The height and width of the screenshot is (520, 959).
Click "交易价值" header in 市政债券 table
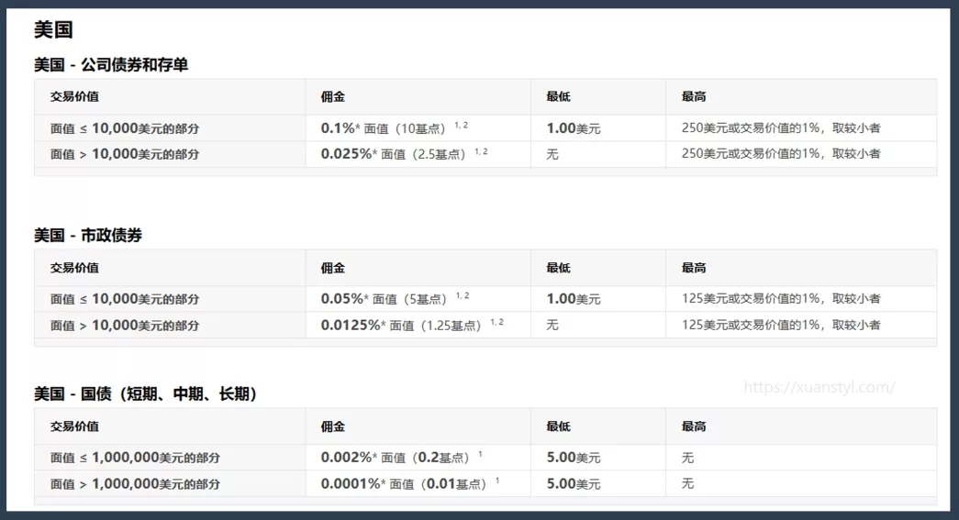(74, 268)
